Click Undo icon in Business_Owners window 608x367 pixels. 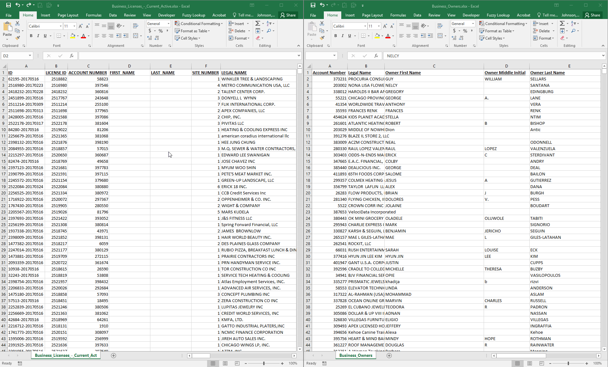click(x=322, y=5)
